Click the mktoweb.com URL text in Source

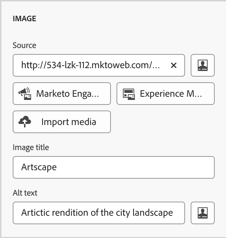(91, 65)
